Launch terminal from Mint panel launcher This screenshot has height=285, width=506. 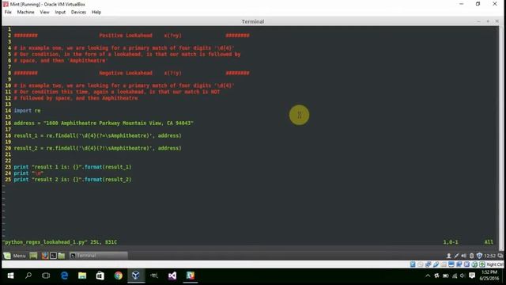53,256
